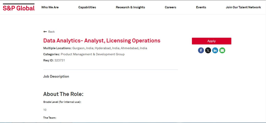Click the grade level value 10
Viewport: 266px width, 123px height.
point(45,110)
